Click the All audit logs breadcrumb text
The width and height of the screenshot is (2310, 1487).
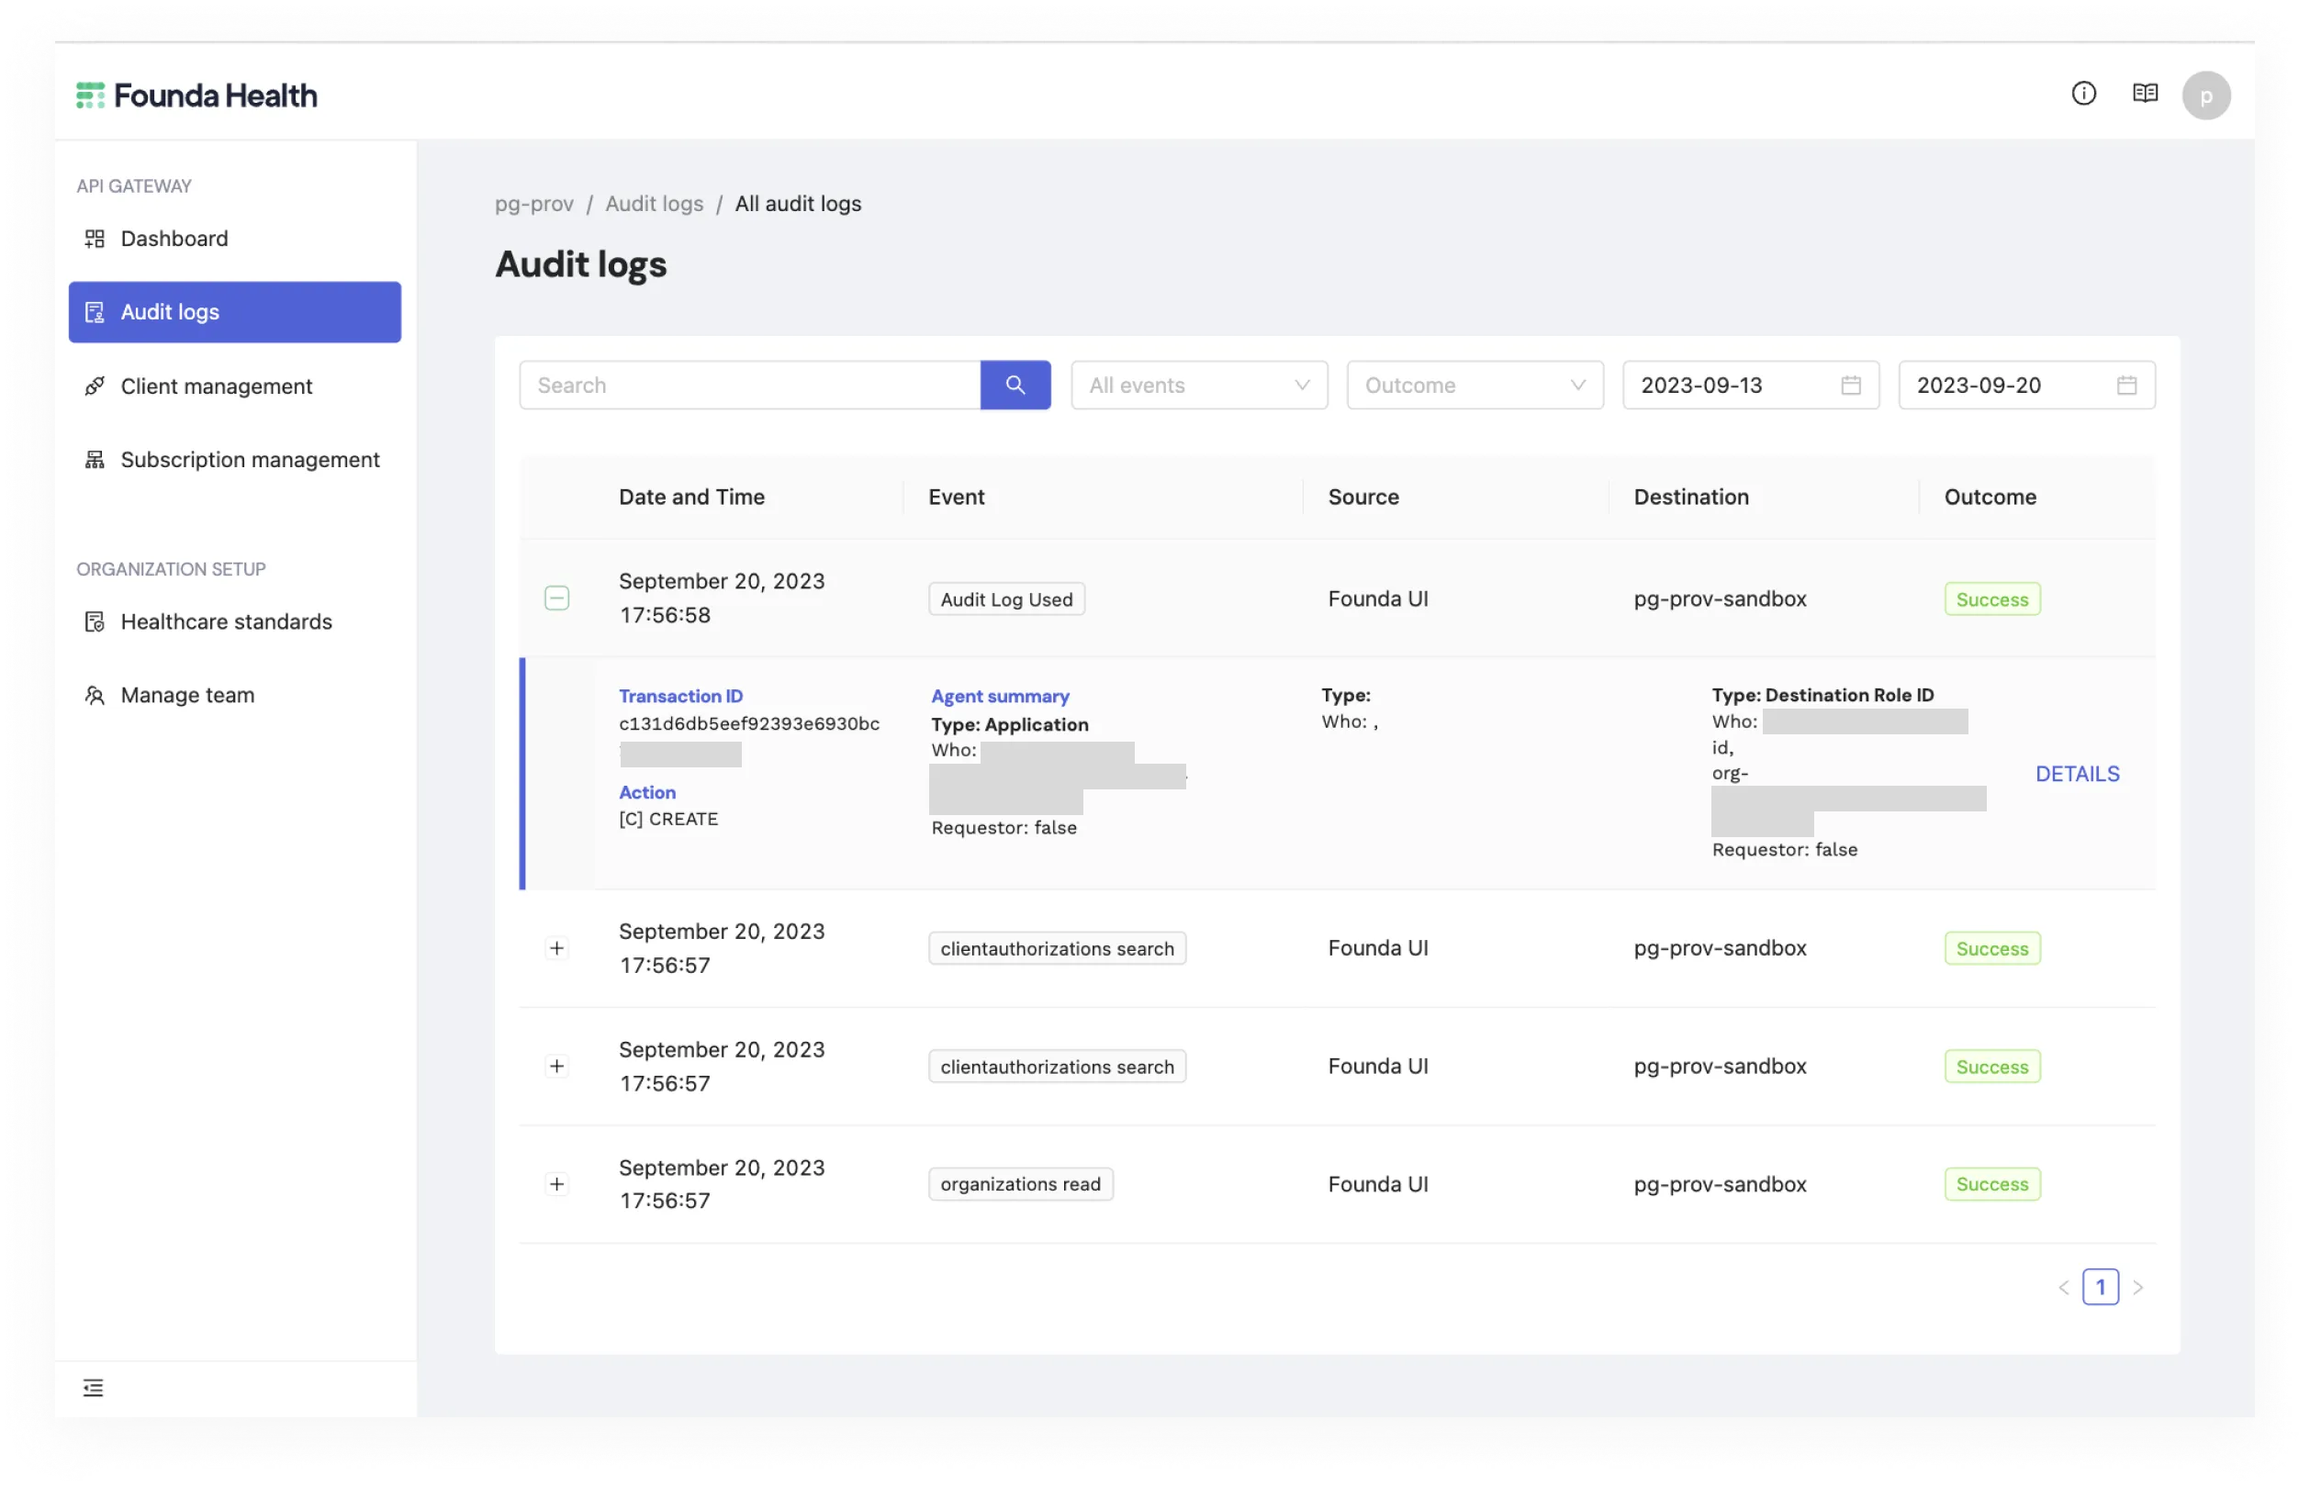pyautogui.click(x=798, y=204)
